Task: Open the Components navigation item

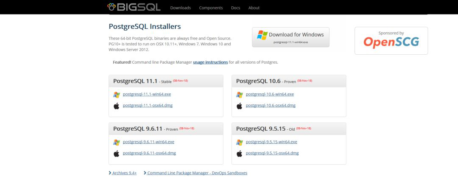Action: click(211, 8)
